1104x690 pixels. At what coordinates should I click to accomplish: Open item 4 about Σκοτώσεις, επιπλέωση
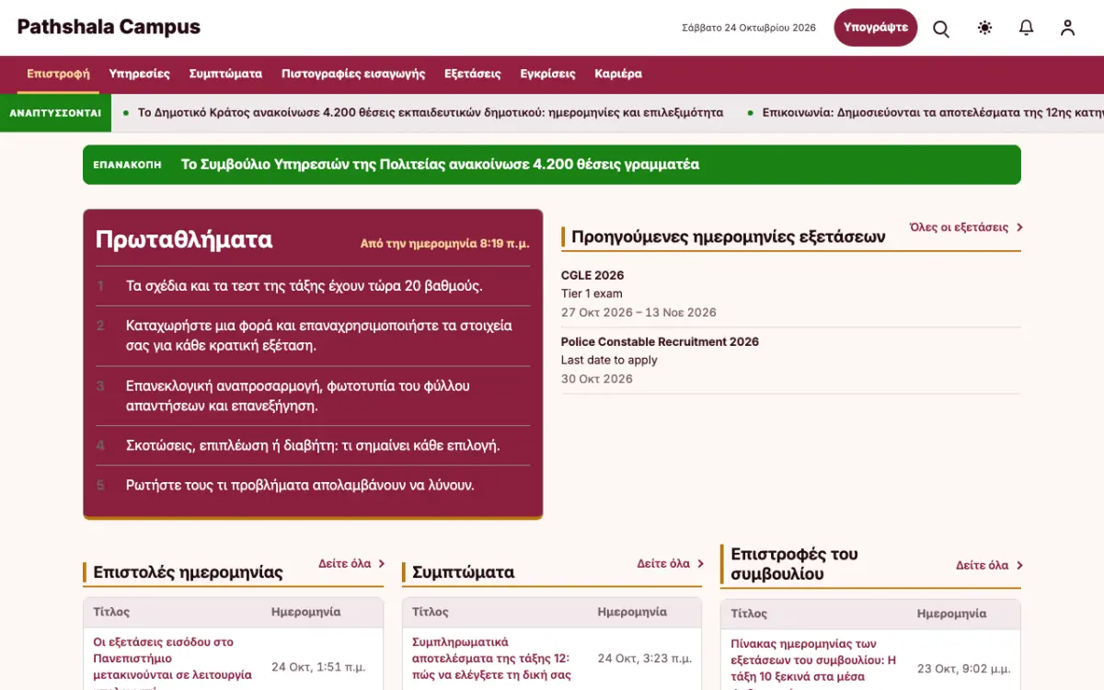coord(313,445)
